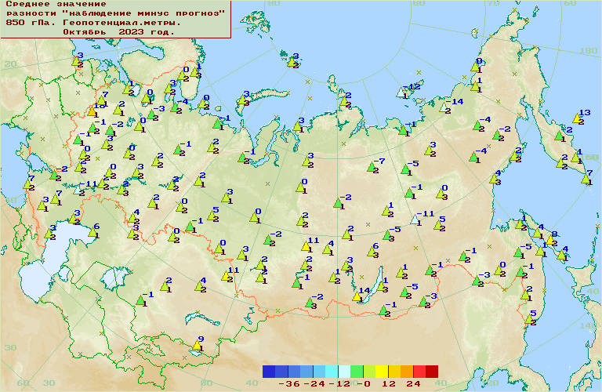This screenshot has width=602, height=392.
Task: Click the Caspian north shore station labeled 6
Action: (92, 232)
